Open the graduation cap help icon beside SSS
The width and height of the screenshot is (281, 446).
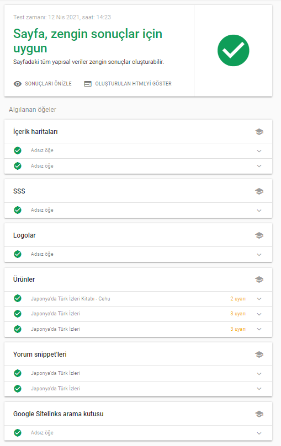[x=259, y=191]
